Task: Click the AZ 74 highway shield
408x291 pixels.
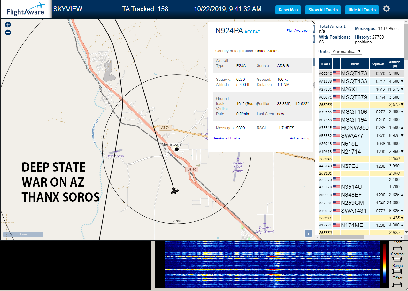Action: [x=165, y=127]
